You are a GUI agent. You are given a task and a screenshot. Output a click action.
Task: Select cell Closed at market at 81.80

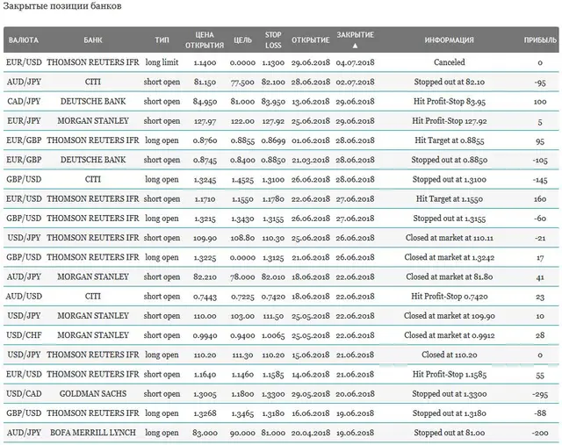(x=449, y=277)
